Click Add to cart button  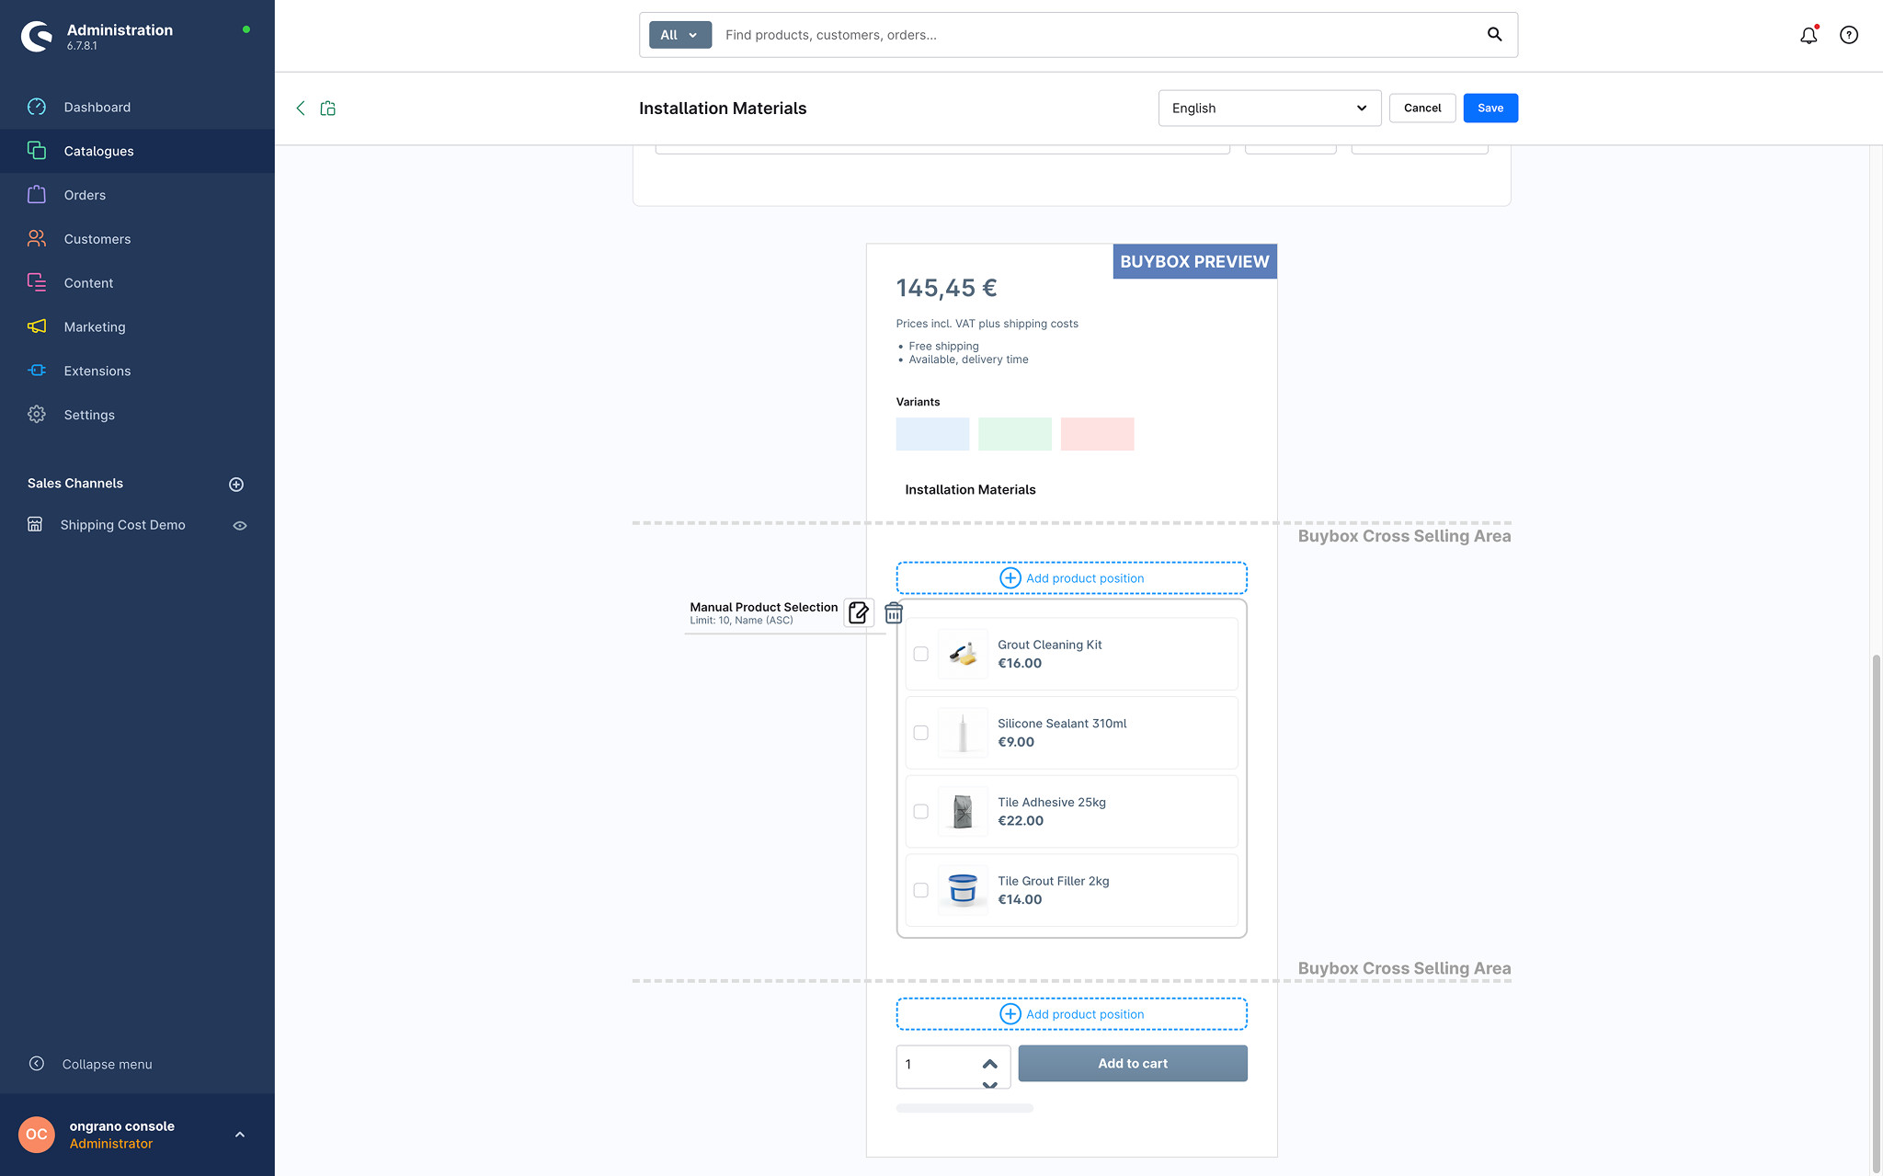click(1133, 1063)
